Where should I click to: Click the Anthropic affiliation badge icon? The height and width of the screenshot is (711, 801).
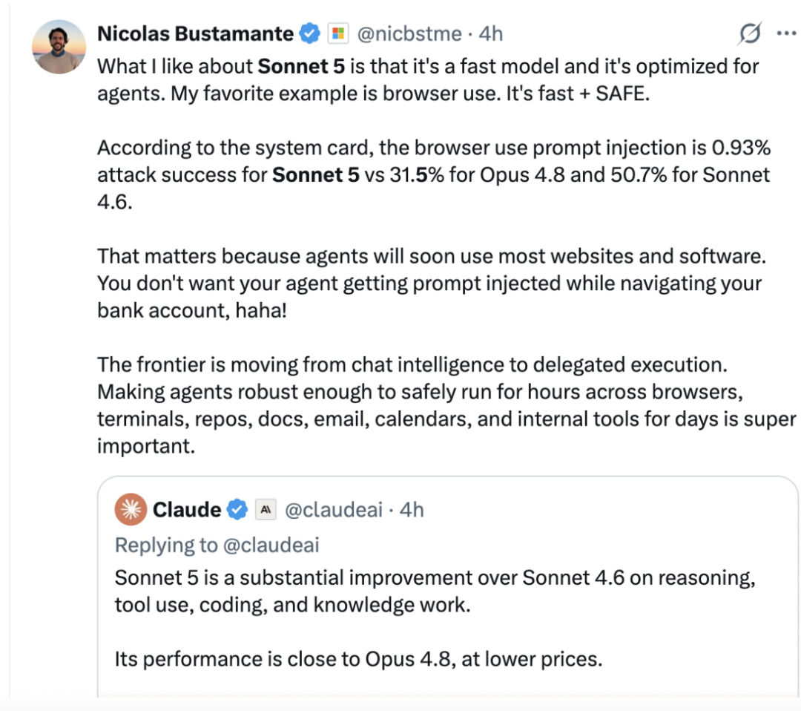(x=266, y=509)
